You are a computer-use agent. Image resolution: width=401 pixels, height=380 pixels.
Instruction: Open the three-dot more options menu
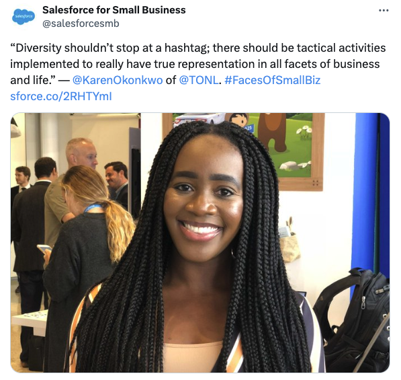pyautogui.click(x=384, y=11)
